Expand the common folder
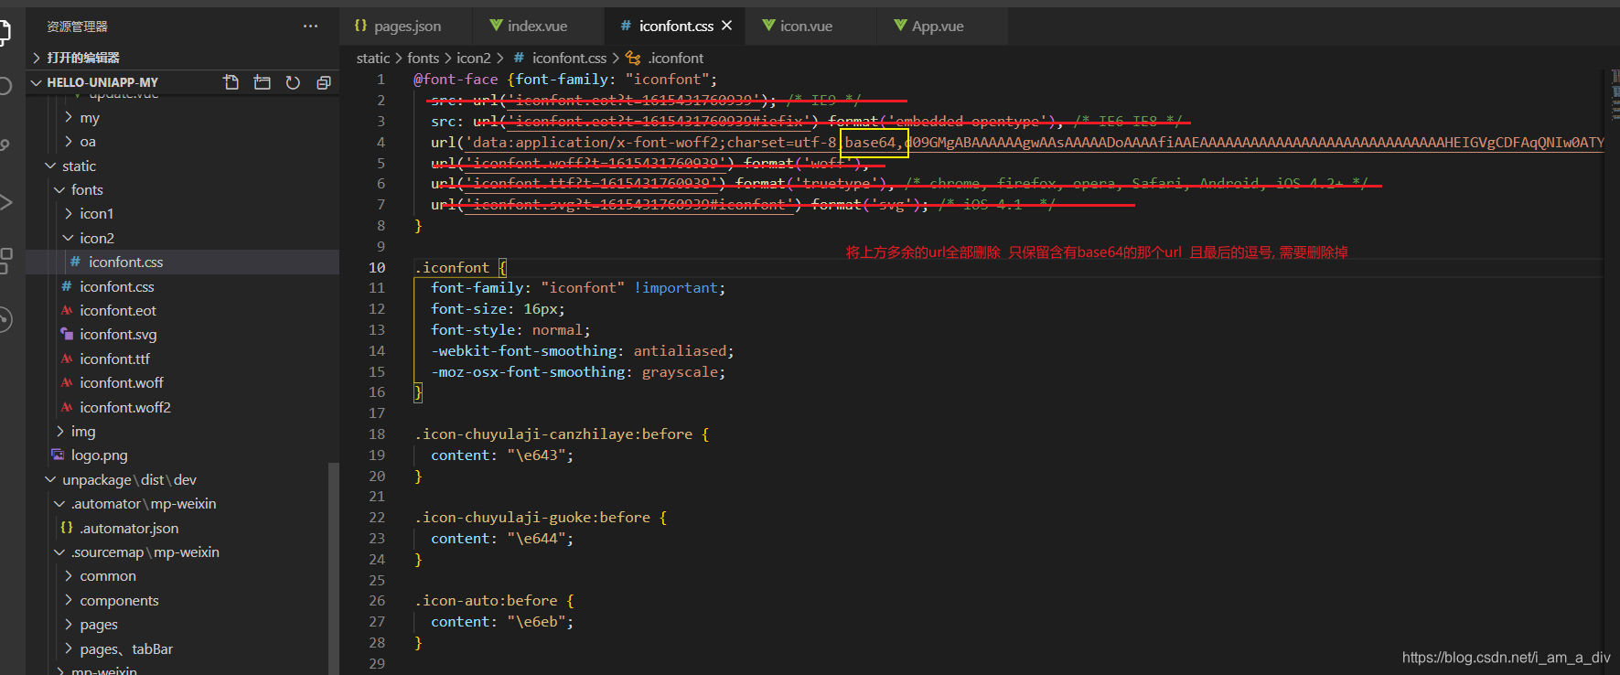The width and height of the screenshot is (1620, 675). coord(182,575)
